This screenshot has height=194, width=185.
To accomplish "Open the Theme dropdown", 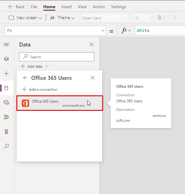I will (x=62, y=18).
